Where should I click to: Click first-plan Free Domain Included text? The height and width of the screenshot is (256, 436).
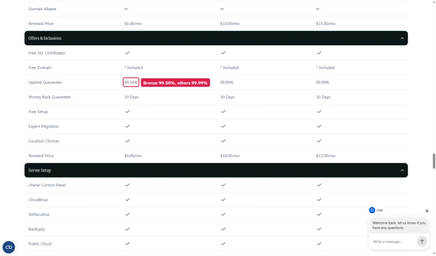click(134, 68)
